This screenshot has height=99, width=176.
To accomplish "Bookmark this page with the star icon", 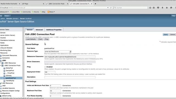I will pyautogui.click(x=150, y=8).
